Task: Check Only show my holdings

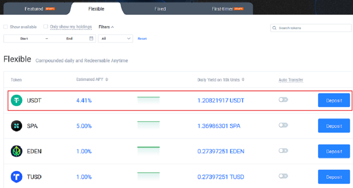Action: click(46, 27)
